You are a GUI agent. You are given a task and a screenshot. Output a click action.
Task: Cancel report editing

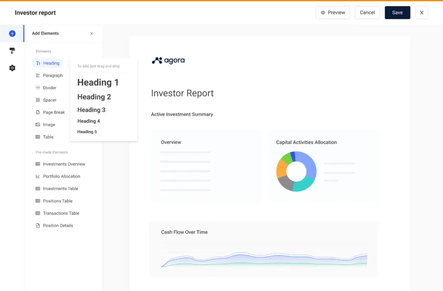pyautogui.click(x=367, y=13)
